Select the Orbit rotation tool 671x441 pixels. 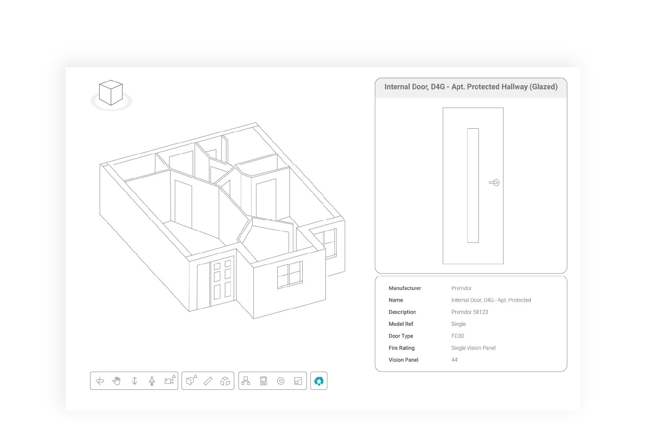[x=100, y=381]
